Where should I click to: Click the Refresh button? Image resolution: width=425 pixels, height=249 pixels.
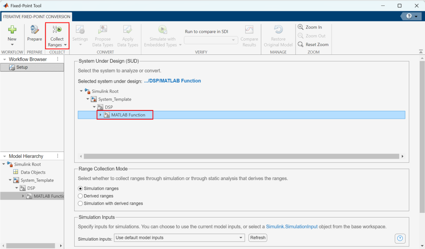258,238
